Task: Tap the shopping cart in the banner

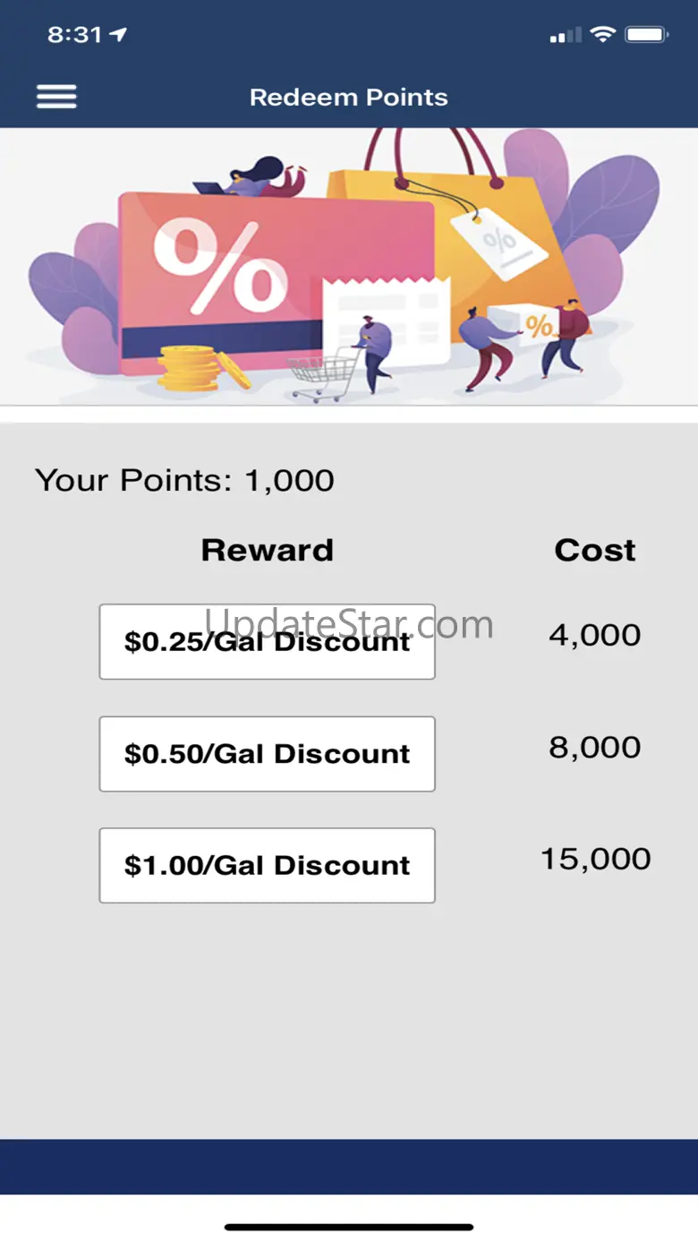Action: pos(325,373)
